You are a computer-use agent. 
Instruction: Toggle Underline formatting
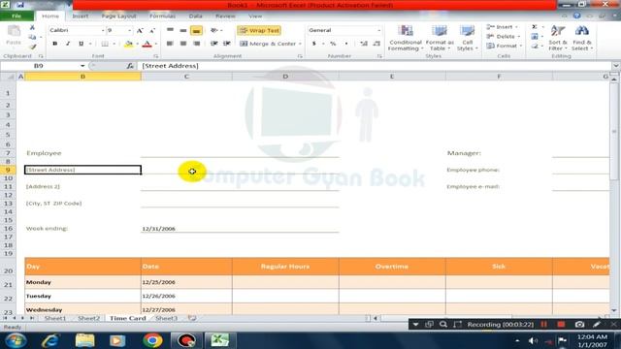click(x=81, y=44)
